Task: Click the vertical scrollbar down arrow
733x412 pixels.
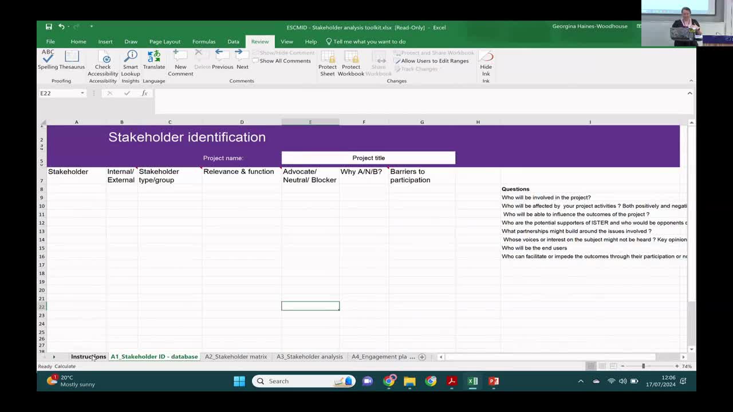Action: pos(692,348)
